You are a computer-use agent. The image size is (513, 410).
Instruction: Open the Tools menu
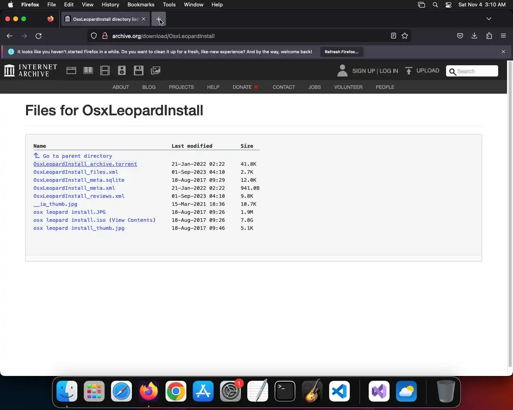coord(169,5)
